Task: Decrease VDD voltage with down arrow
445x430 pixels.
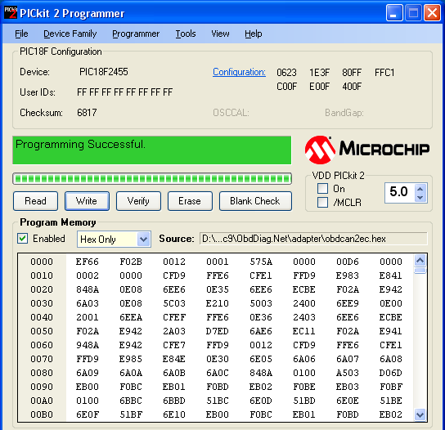Action: point(420,197)
